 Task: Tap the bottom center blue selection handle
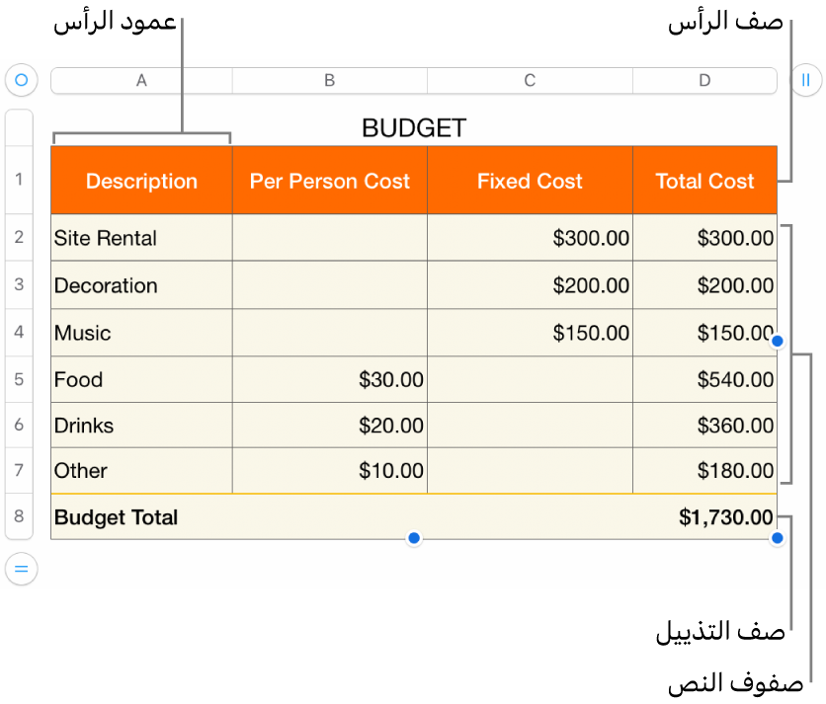click(x=414, y=538)
